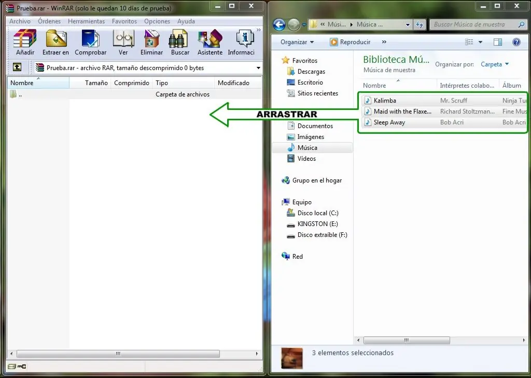Open the Herramientas menu
This screenshot has height=378, width=531.
point(87,21)
